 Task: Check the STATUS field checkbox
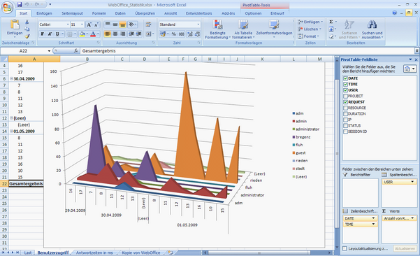tap(345, 125)
